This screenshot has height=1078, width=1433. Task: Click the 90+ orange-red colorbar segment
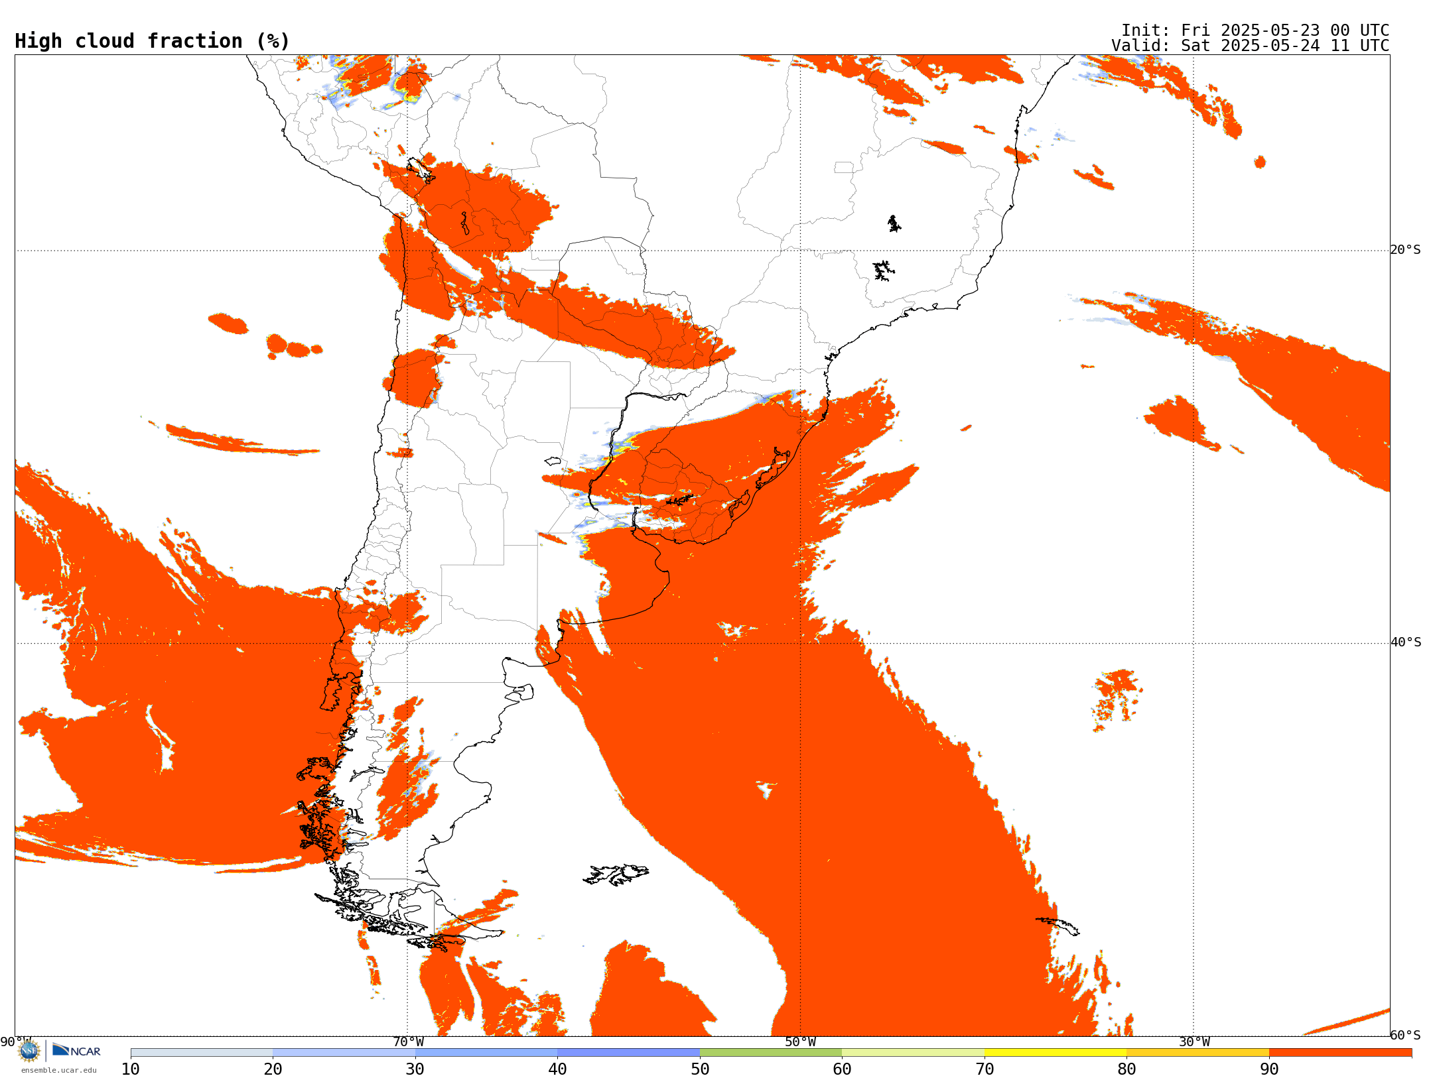click(x=1340, y=1053)
